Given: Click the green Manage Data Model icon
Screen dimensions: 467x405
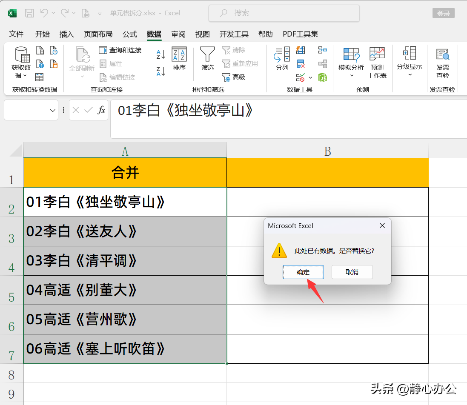Looking at the screenshot, I should [323, 77].
